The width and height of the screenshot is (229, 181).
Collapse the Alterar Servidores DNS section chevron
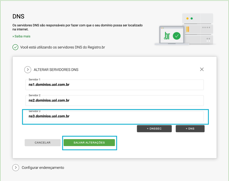click(x=28, y=70)
